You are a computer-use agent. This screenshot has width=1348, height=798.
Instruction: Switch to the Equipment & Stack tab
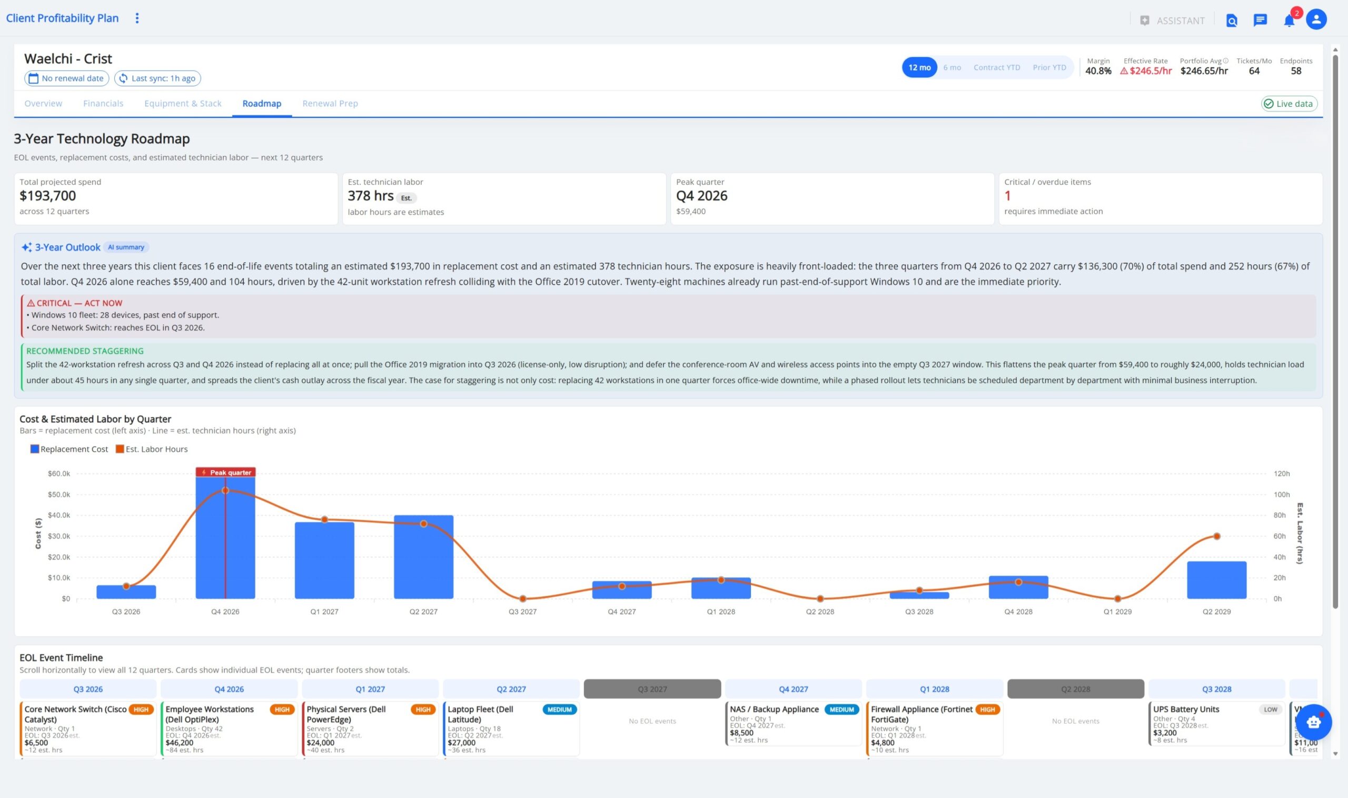(x=183, y=103)
